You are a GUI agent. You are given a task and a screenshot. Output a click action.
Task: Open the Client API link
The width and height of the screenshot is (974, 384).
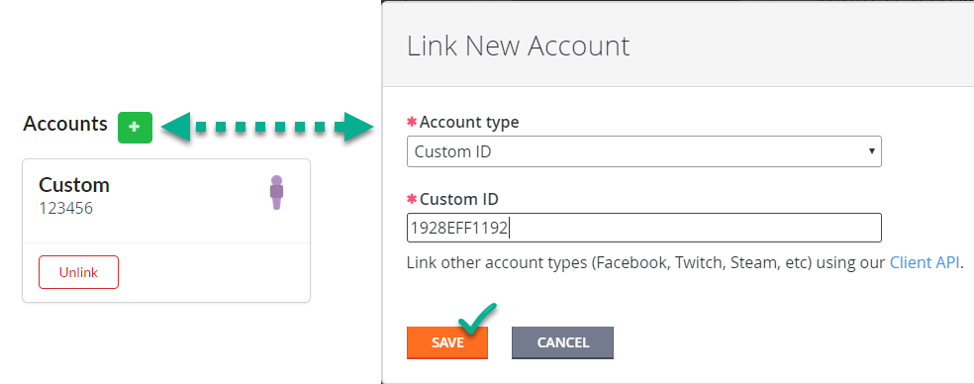pos(925,263)
